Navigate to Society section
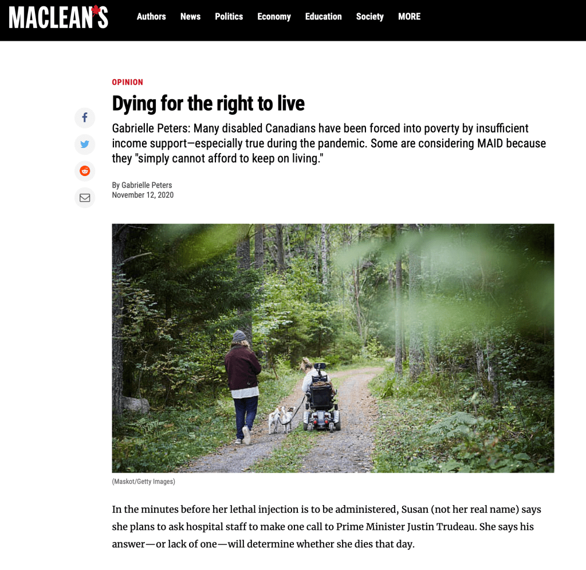Image resolution: width=586 pixels, height=570 pixels. (x=369, y=17)
